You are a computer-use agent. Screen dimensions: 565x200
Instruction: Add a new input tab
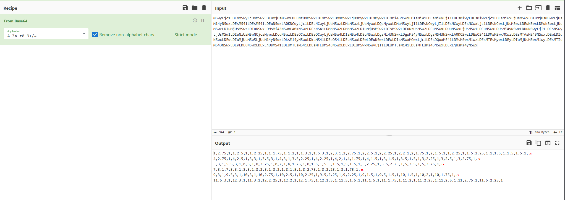(x=520, y=8)
